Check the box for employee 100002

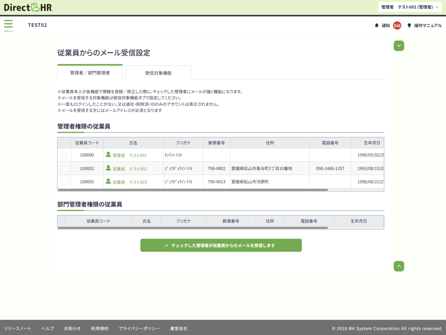coord(64,169)
